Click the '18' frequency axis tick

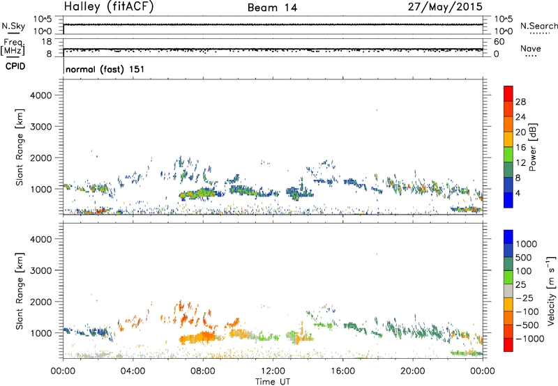tap(47, 42)
